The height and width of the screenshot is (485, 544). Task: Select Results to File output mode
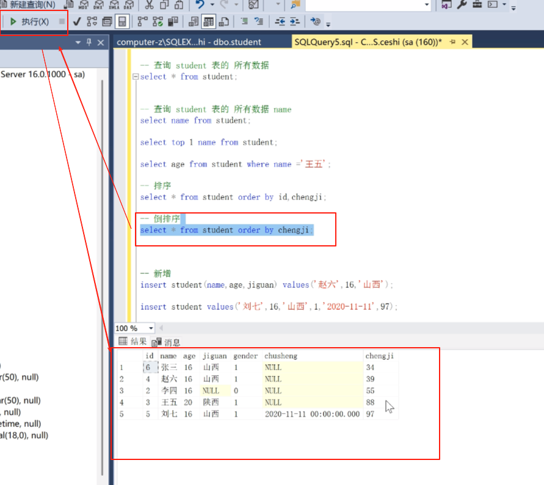point(224,22)
